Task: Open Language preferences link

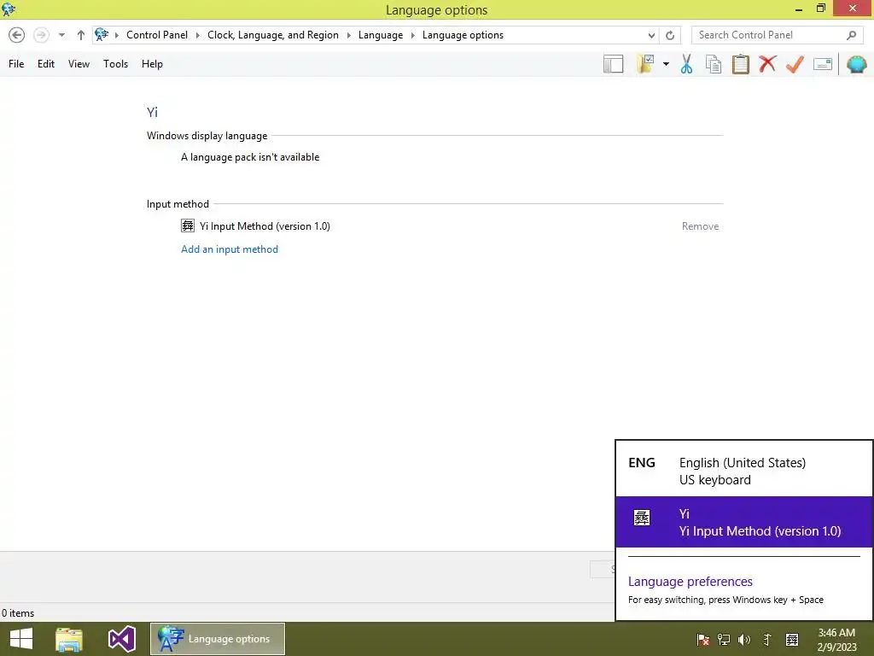Action: point(690,581)
